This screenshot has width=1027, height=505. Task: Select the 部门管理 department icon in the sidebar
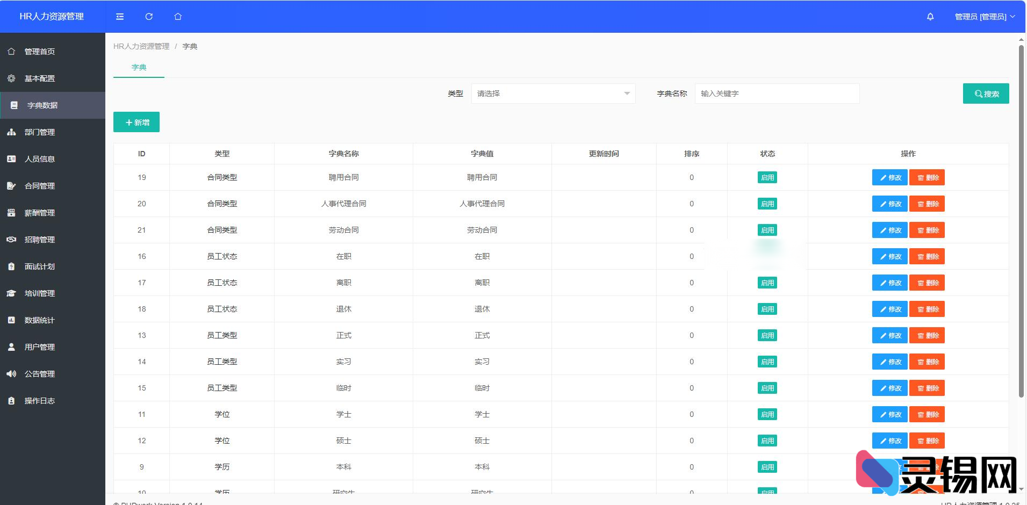(x=11, y=132)
